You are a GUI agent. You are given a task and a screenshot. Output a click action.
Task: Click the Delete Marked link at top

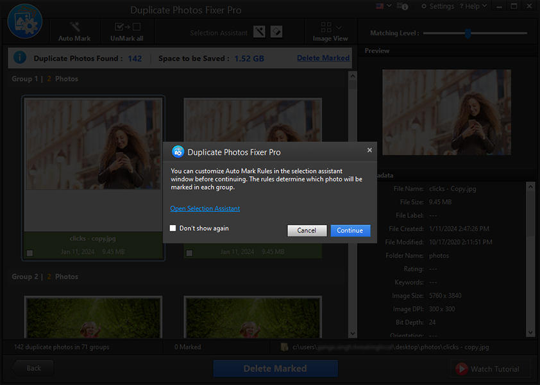tap(323, 58)
